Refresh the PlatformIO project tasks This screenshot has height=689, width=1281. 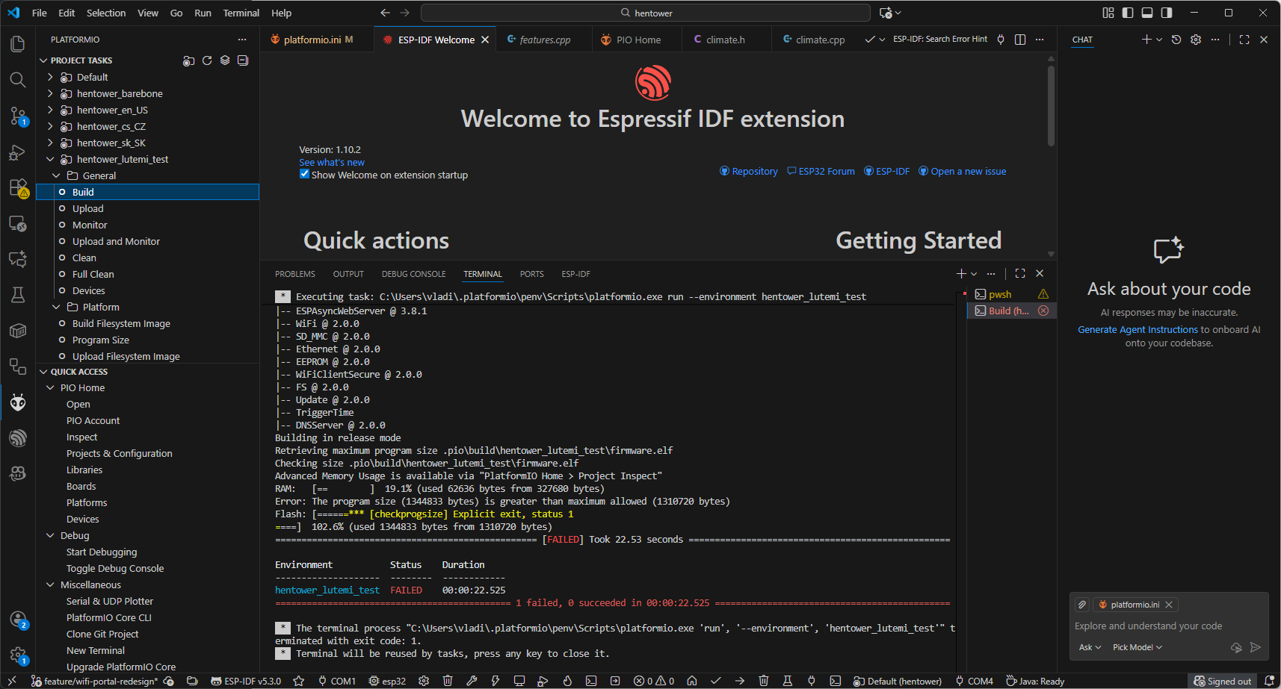[x=207, y=60]
